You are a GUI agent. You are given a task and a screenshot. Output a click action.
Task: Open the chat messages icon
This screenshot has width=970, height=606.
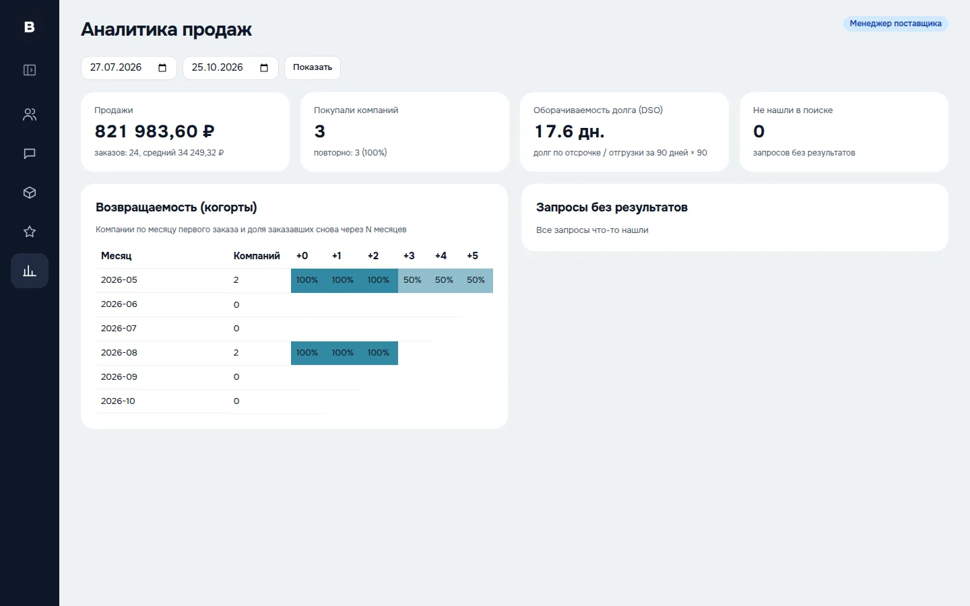pos(30,154)
